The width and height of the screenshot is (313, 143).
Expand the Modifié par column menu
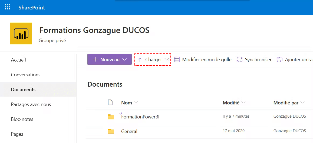[302, 103]
